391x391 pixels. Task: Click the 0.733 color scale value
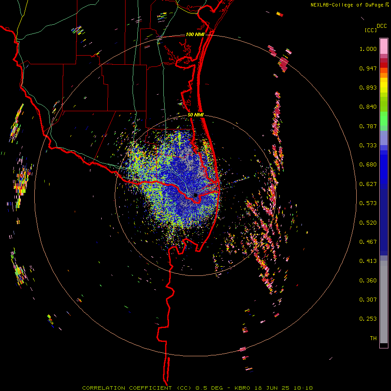[368, 146]
